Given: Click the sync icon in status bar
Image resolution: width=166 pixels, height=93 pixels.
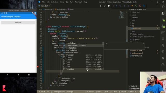Looking at the screenshot, I should click(51, 92).
